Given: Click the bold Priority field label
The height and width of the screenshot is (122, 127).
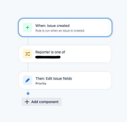Looking at the screenshot, I should tap(41, 83).
